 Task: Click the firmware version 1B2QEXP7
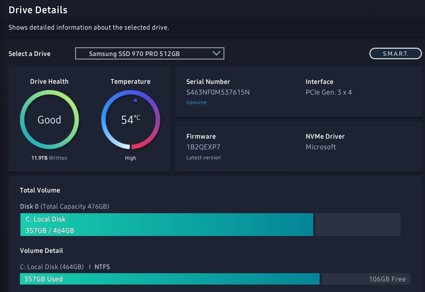click(203, 147)
